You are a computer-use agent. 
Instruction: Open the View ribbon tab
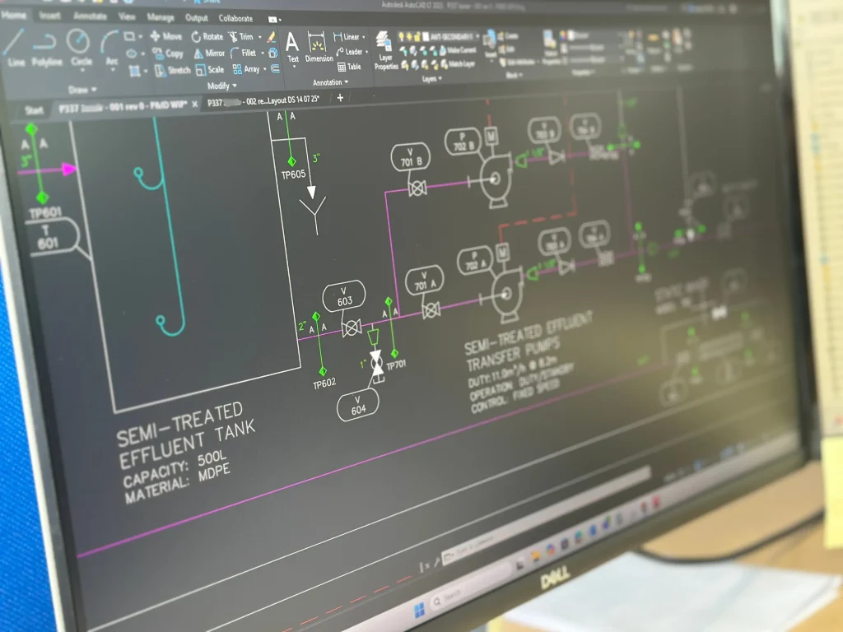(x=127, y=16)
